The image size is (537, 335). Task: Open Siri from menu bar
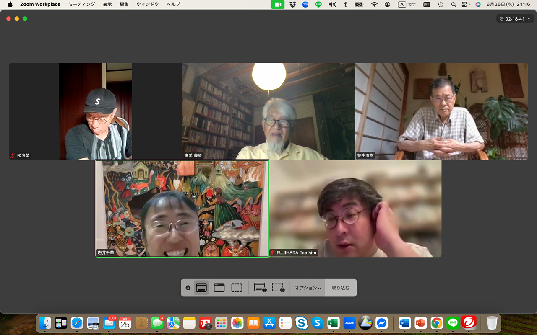coord(478,4)
